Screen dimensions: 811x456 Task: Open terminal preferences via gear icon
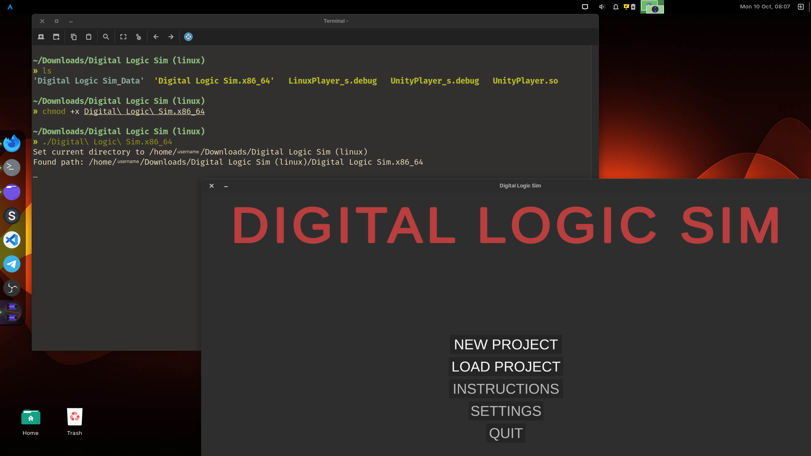tap(139, 37)
